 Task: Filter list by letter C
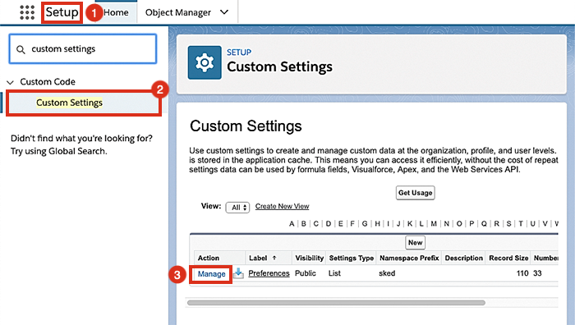(x=316, y=223)
